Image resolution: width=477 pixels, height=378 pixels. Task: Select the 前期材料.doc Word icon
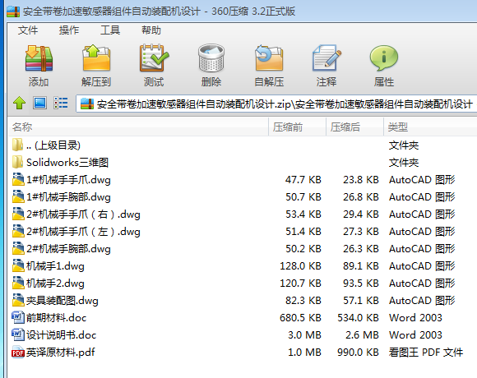coord(17,317)
